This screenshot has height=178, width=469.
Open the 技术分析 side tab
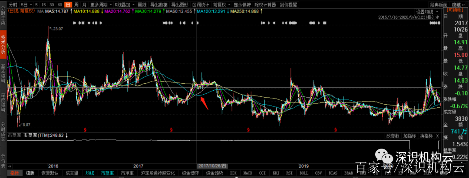3,46
